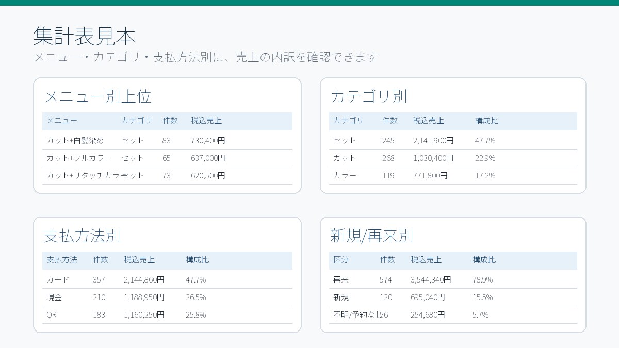Screen dimensions: 619x348
Task: Select count 574 in 新規/再来別 table
Action: point(386,279)
